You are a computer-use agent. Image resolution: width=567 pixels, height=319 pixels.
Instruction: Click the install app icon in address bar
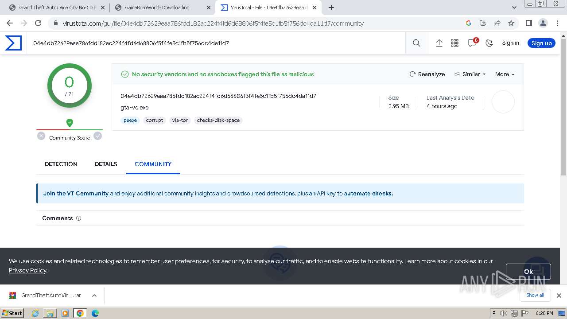pyautogui.click(x=483, y=23)
